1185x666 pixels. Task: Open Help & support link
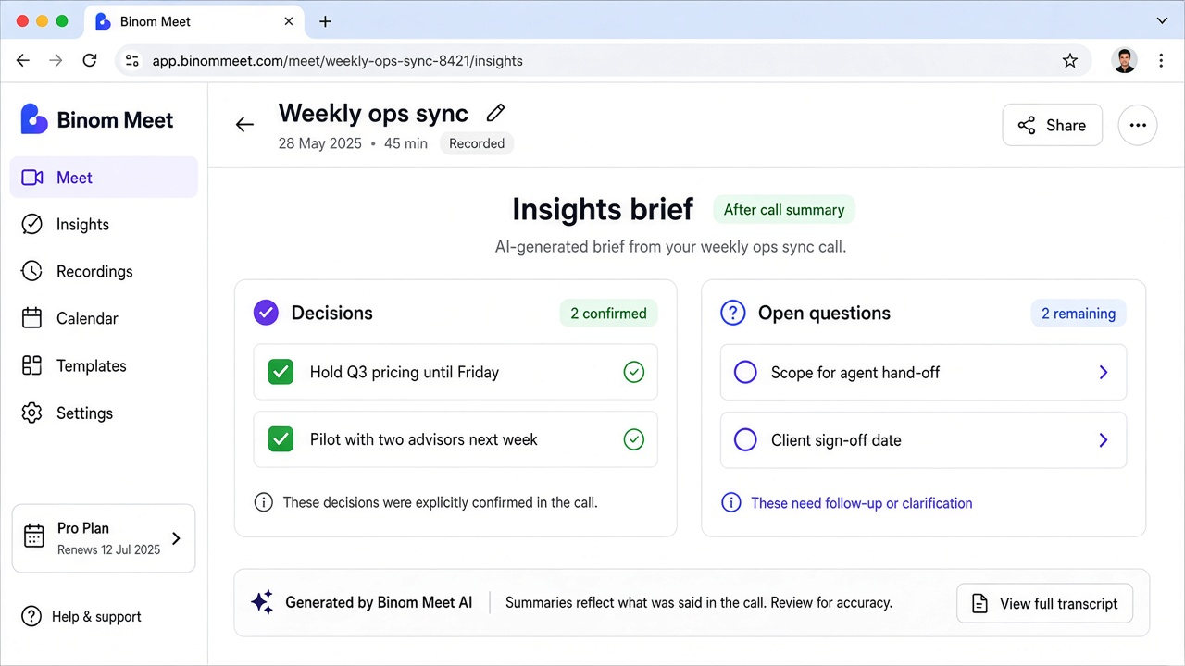[x=81, y=616]
